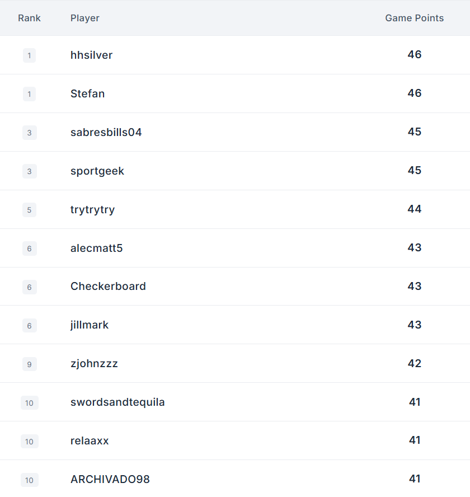
Task: Click rank badge 1 beside hhsilver
Action: 29,55
